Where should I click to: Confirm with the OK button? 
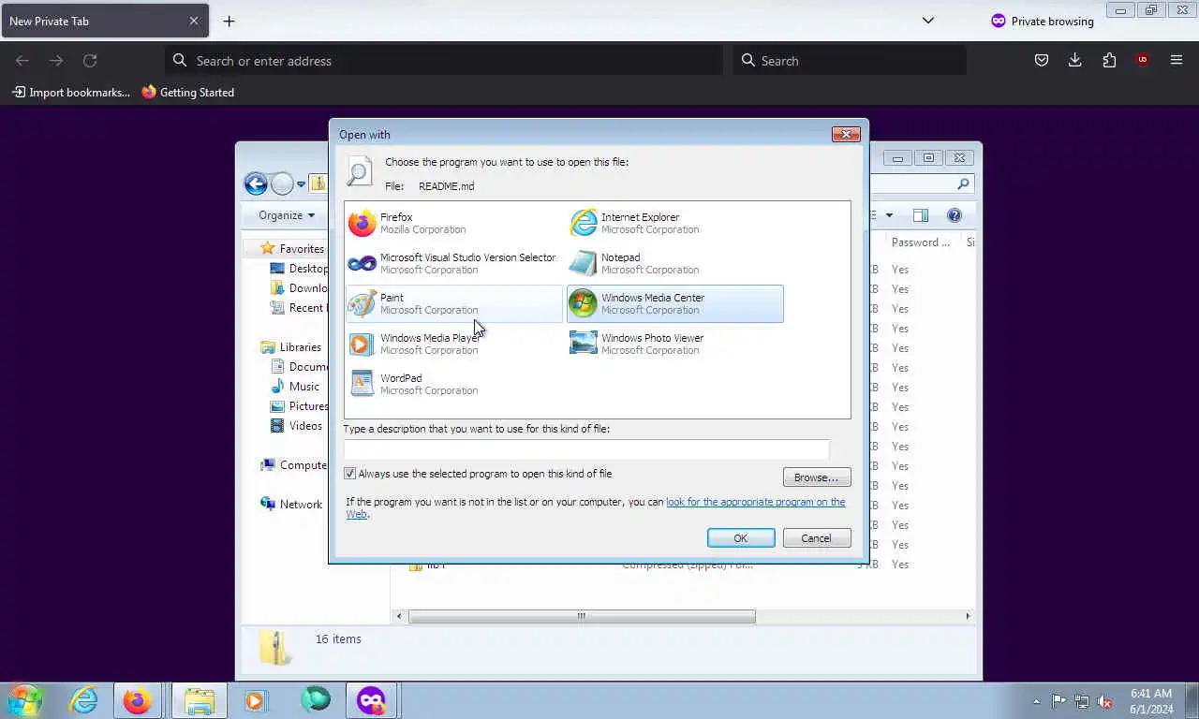tap(740, 538)
